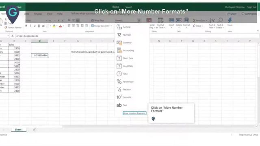Screen dimensions: 260x146
Task: Click Wrap Text button
Action: pyautogui.click(x=97, y=21)
